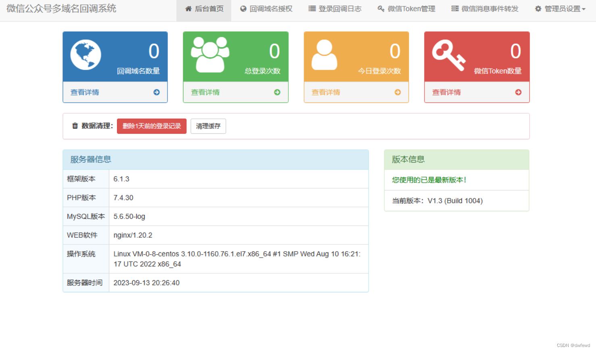This screenshot has height=351, width=596.
Task: Expand the 管理员设置 dropdown menu
Action: pyautogui.click(x=560, y=9)
